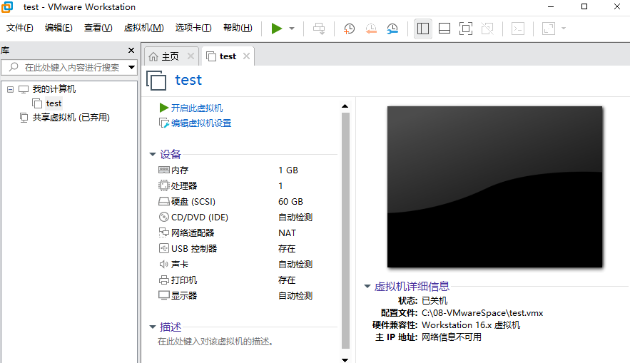Click the VM description input field
630x363 pixels.
point(215,342)
